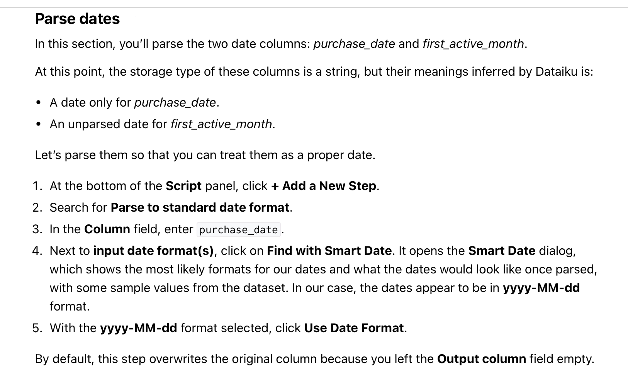This screenshot has height=370, width=628.
Task: Click bold "input date format(s)" text
Action: click(x=153, y=251)
